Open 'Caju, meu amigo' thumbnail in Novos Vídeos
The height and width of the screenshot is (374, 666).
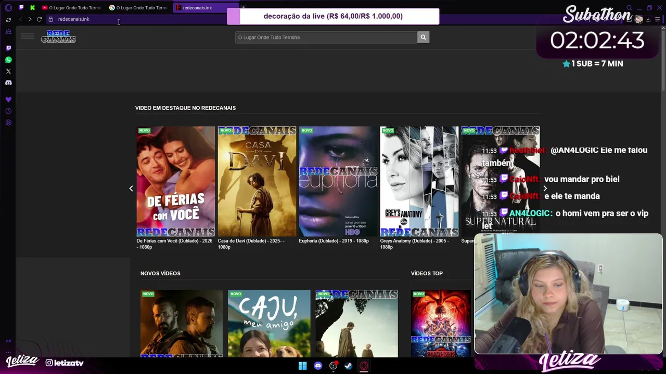269,324
